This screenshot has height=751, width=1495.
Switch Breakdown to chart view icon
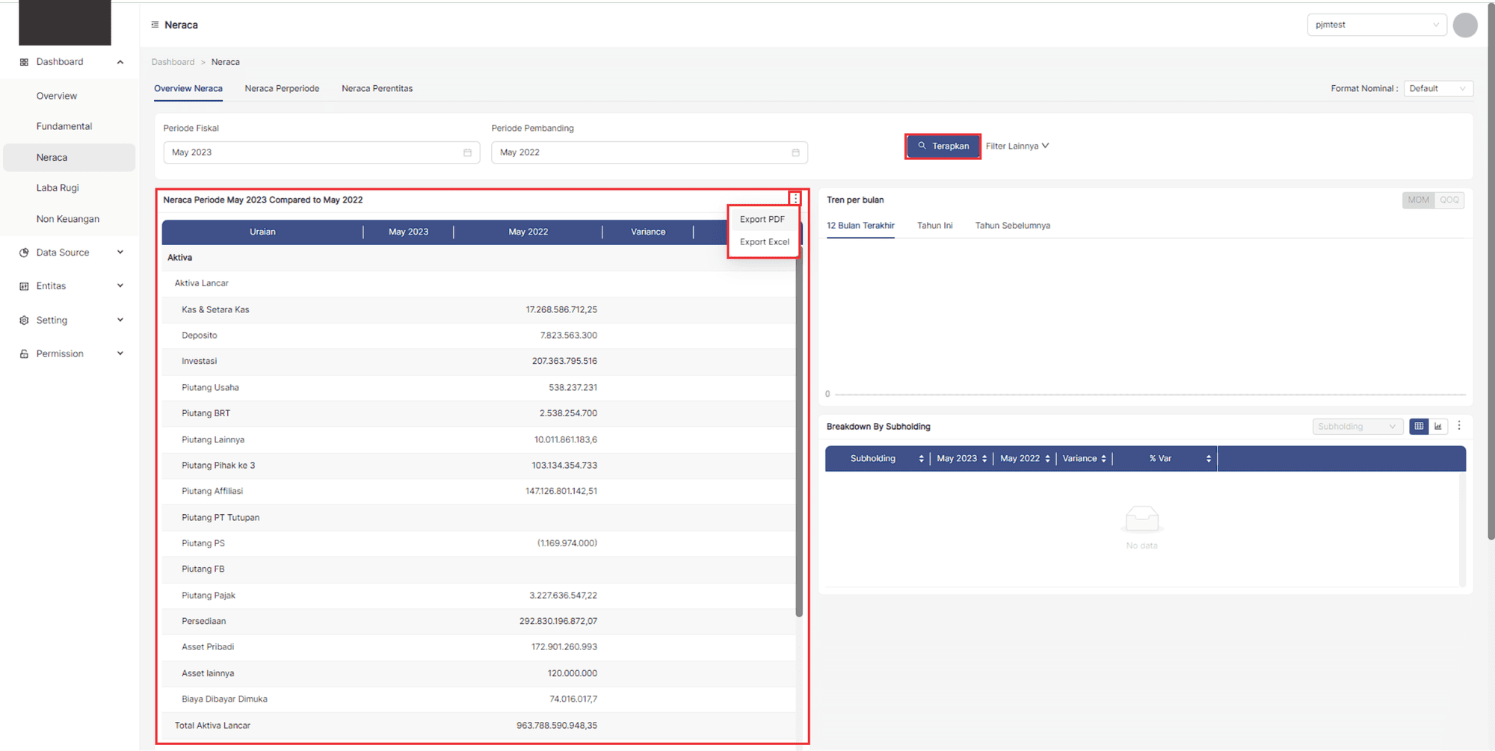point(1438,427)
